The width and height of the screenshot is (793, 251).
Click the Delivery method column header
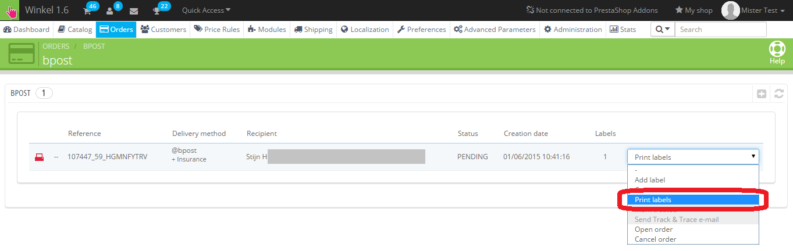tap(199, 133)
